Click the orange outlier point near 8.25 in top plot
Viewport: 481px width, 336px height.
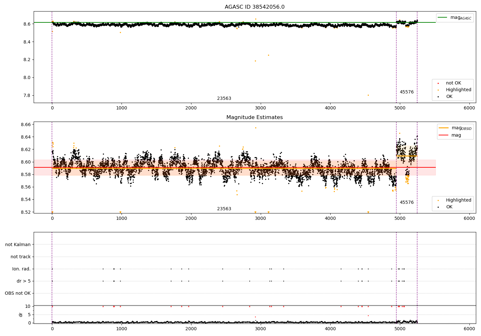[x=268, y=55]
